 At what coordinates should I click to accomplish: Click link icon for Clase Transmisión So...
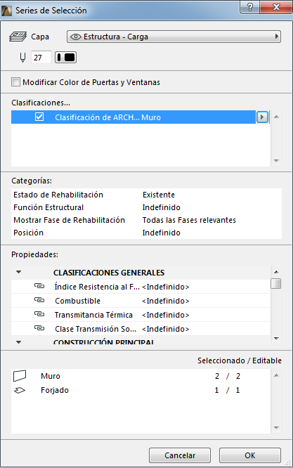pos(39,328)
